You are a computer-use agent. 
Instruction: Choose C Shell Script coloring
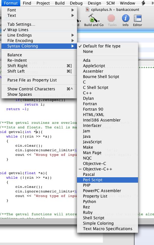(x=108, y=87)
